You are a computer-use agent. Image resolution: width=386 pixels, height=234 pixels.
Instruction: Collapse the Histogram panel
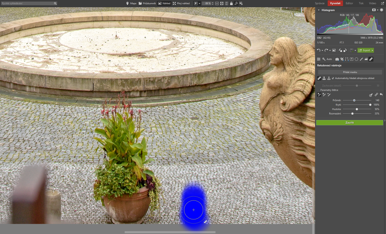coord(319,10)
